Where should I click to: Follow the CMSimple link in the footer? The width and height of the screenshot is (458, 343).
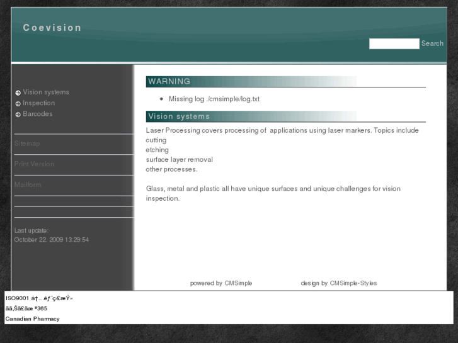click(x=238, y=283)
